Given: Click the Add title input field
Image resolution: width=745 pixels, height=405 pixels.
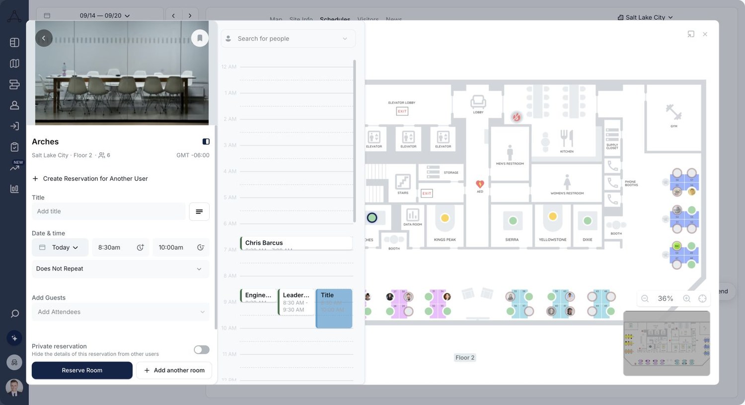Looking at the screenshot, I should (x=108, y=211).
